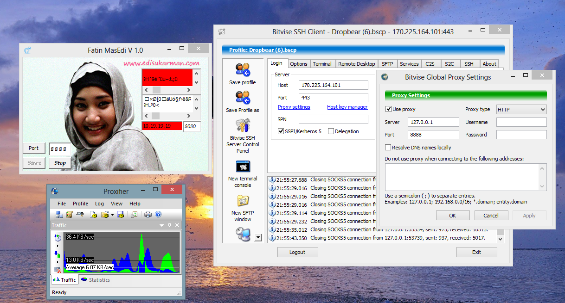Image resolution: width=565 pixels, height=303 pixels.
Task: Click Stop button in Fatin MasEdi
Action: tap(60, 163)
